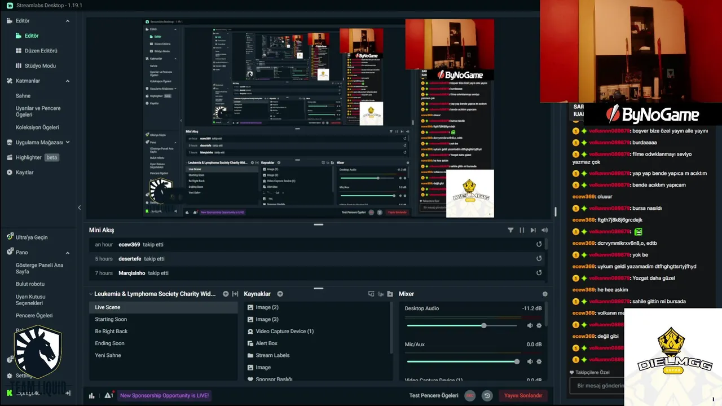Pause the Mini Akış alert queue
Screen dimensions: 722x406
[x=522, y=230]
